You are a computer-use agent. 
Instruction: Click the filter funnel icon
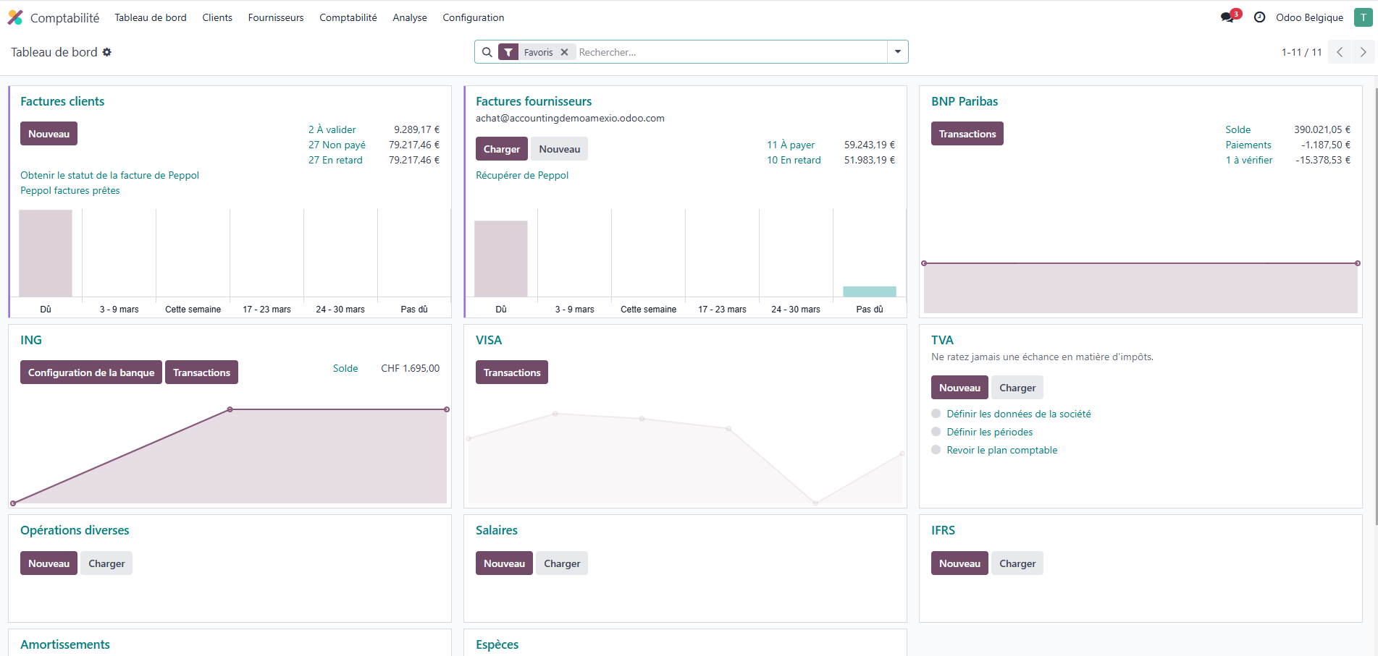point(508,52)
